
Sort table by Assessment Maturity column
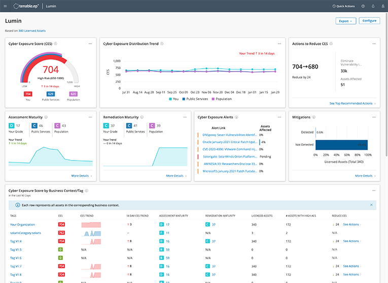pyautogui.click(x=173, y=215)
